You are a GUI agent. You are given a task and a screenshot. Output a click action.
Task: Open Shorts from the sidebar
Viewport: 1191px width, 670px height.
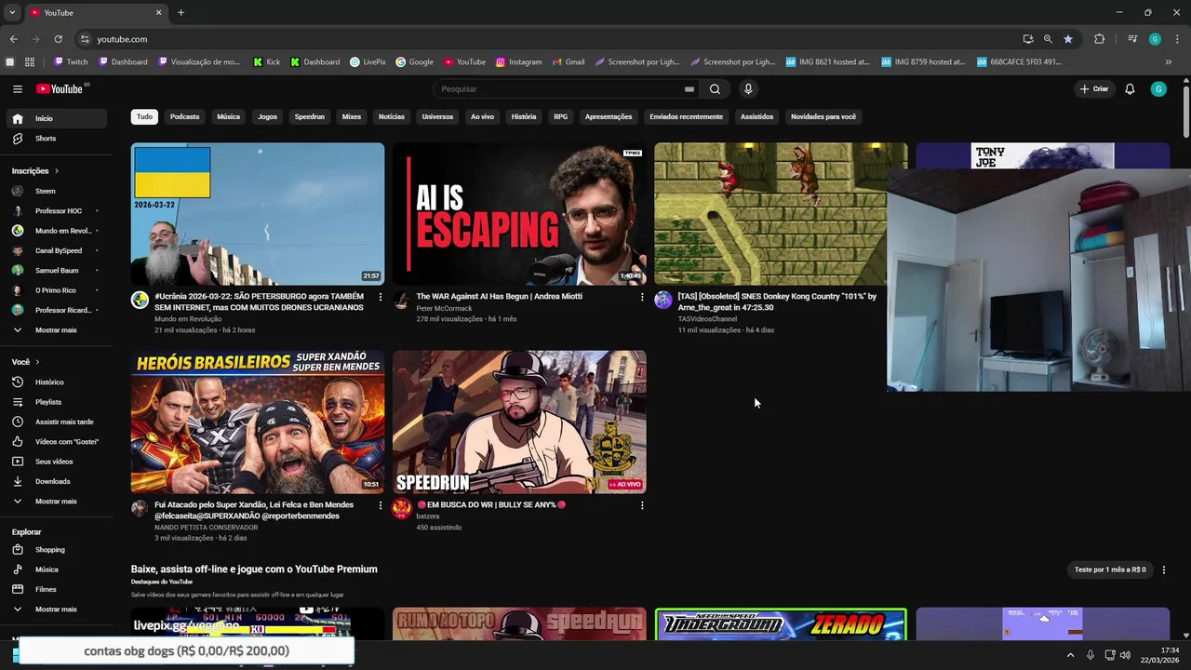58,139
